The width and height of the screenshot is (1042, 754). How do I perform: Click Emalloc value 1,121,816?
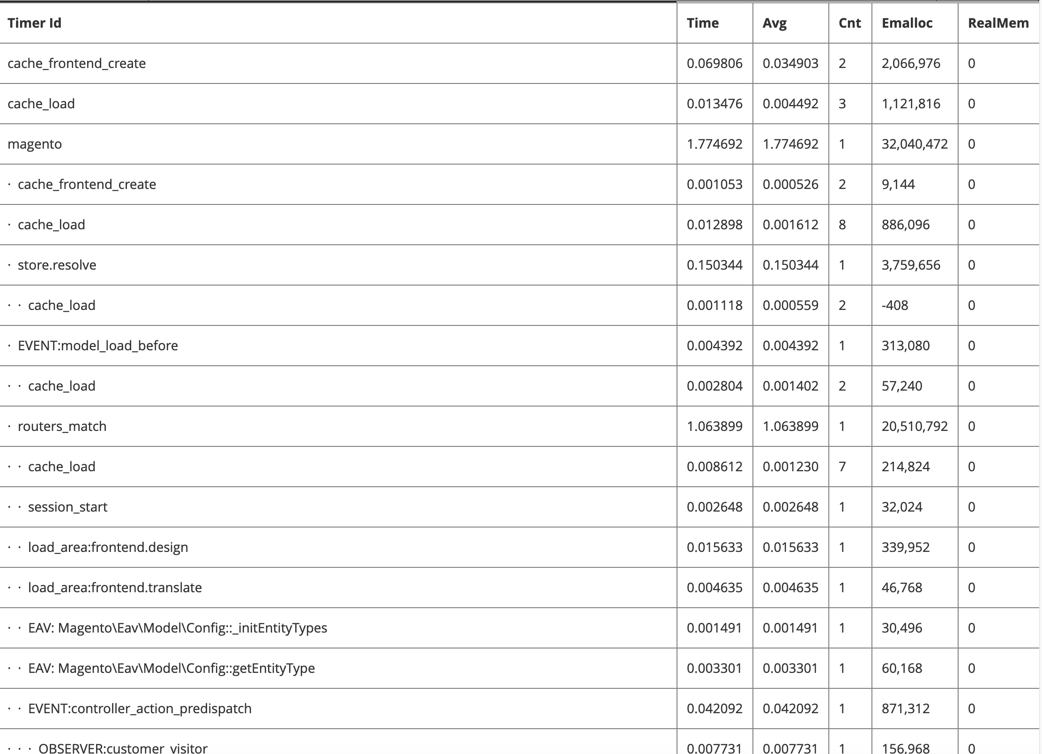(x=911, y=104)
